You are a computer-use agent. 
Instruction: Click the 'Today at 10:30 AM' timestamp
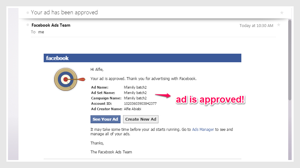tap(256, 26)
